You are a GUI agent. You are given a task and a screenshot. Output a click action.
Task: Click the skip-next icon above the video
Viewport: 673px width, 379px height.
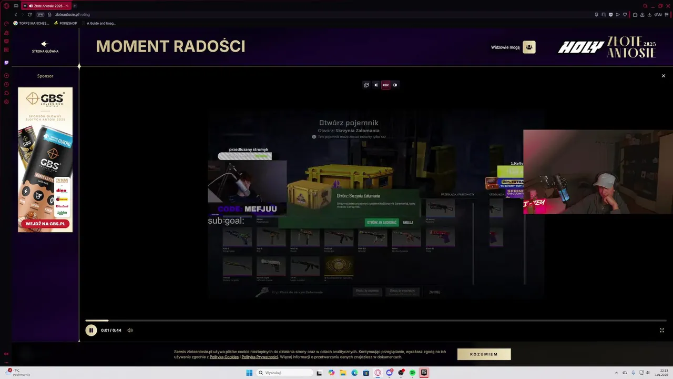376,85
